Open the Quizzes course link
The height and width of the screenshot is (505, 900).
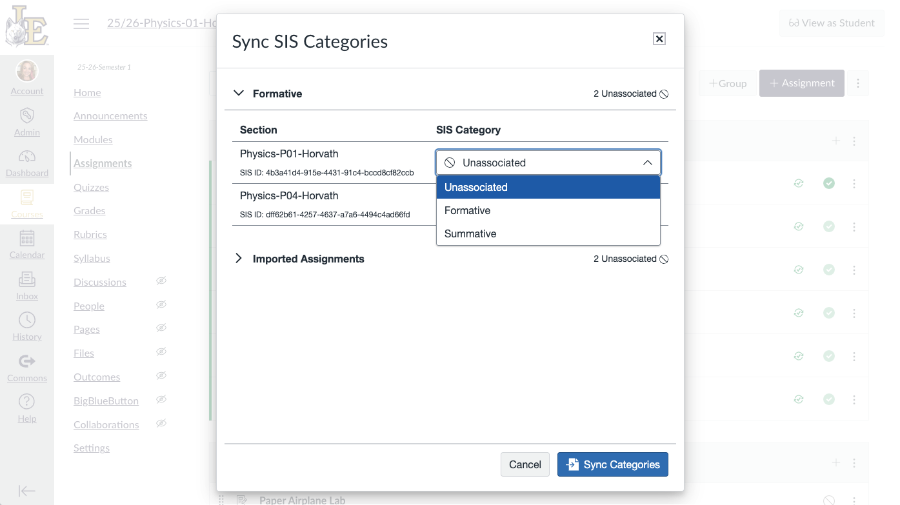pyautogui.click(x=91, y=187)
